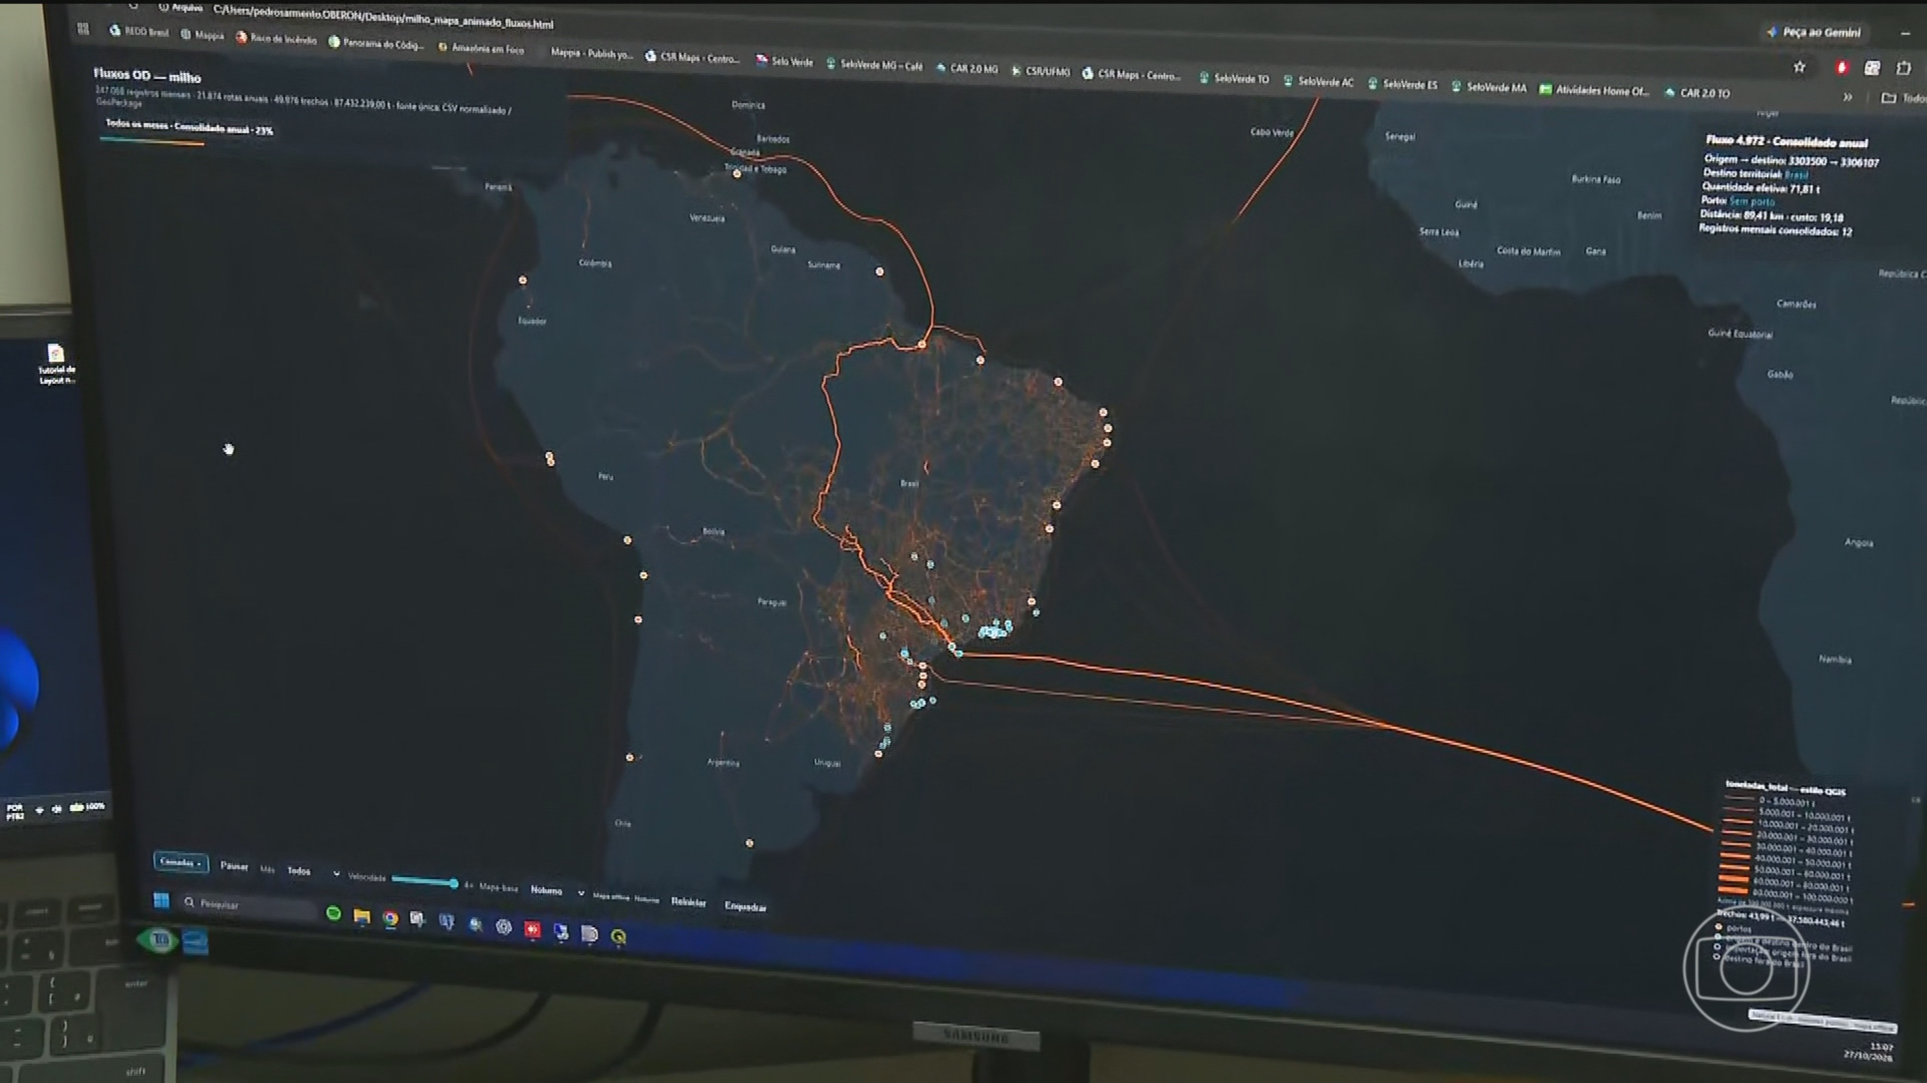Open the red taskbar app icon
Viewport: 1927px width, 1083px height.
(x=532, y=929)
